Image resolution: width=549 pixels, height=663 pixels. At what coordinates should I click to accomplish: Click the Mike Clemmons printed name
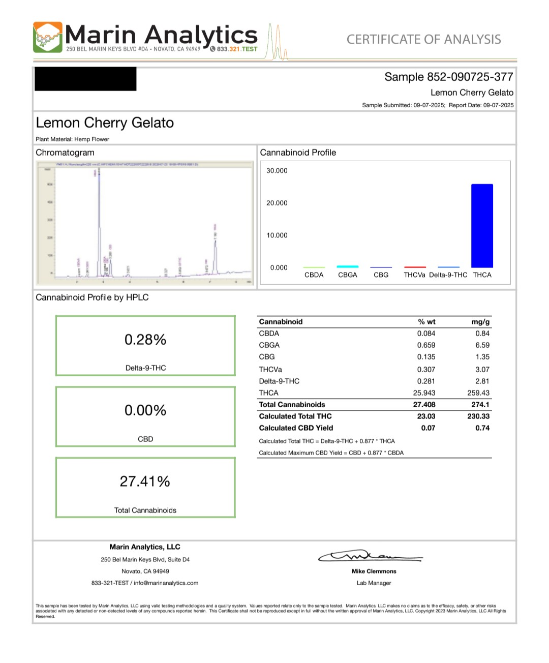click(x=374, y=571)
